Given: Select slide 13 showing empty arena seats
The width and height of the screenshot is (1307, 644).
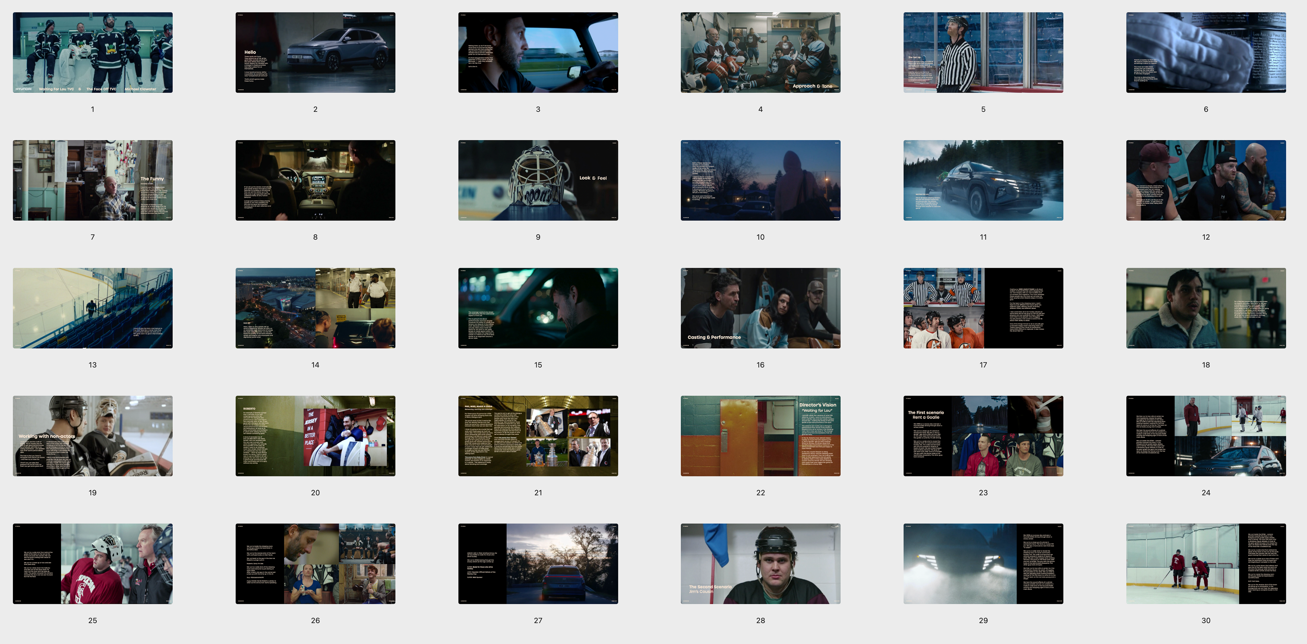Looking at the screenshot, I should 92,308.
